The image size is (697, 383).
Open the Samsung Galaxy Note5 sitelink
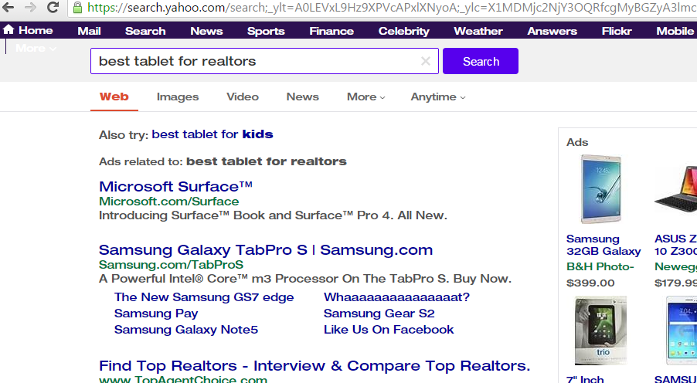pyautogui.click(x=185, y=329)
